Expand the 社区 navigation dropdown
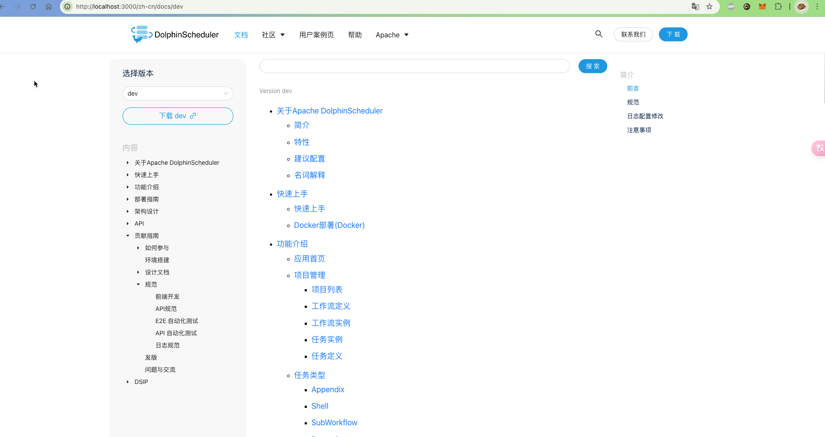The image size is (825, 437). coord(273,35)
